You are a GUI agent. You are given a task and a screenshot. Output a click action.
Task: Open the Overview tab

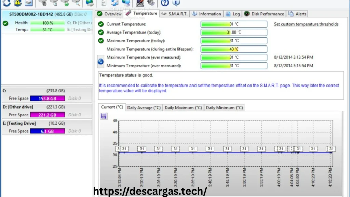tap(109, 14)
